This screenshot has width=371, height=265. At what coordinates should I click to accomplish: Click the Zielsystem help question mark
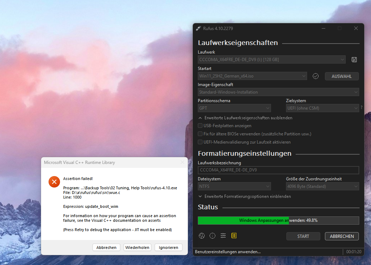pos(361,107)
